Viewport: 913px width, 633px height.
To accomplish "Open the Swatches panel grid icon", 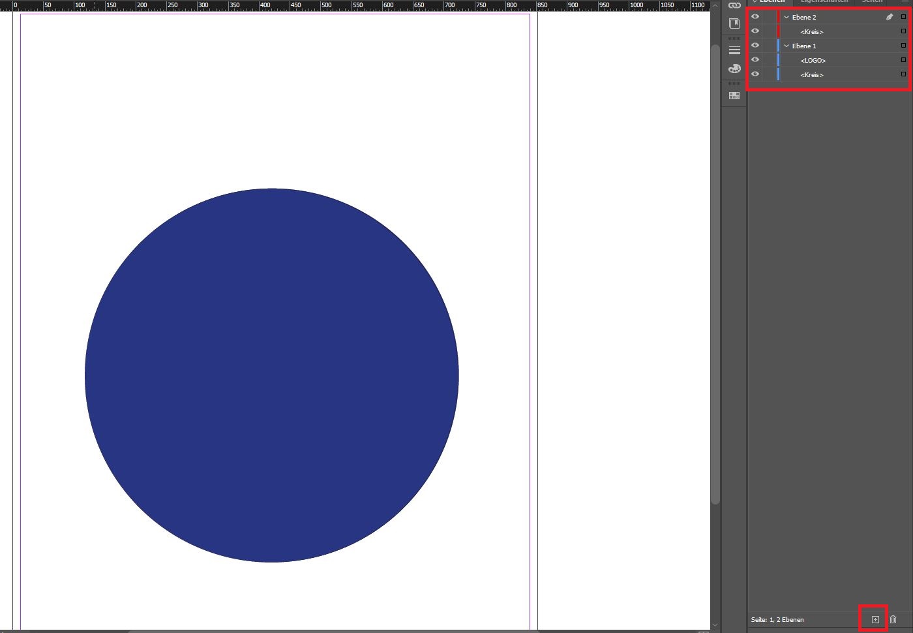I will pyautogui.click(x=734, y=95).
